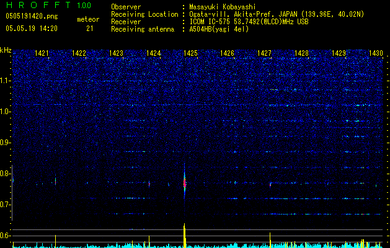Screen dimensions: 390x248
Task: Click the 'Receiving Location' label
Action: [x=144, y=14]
